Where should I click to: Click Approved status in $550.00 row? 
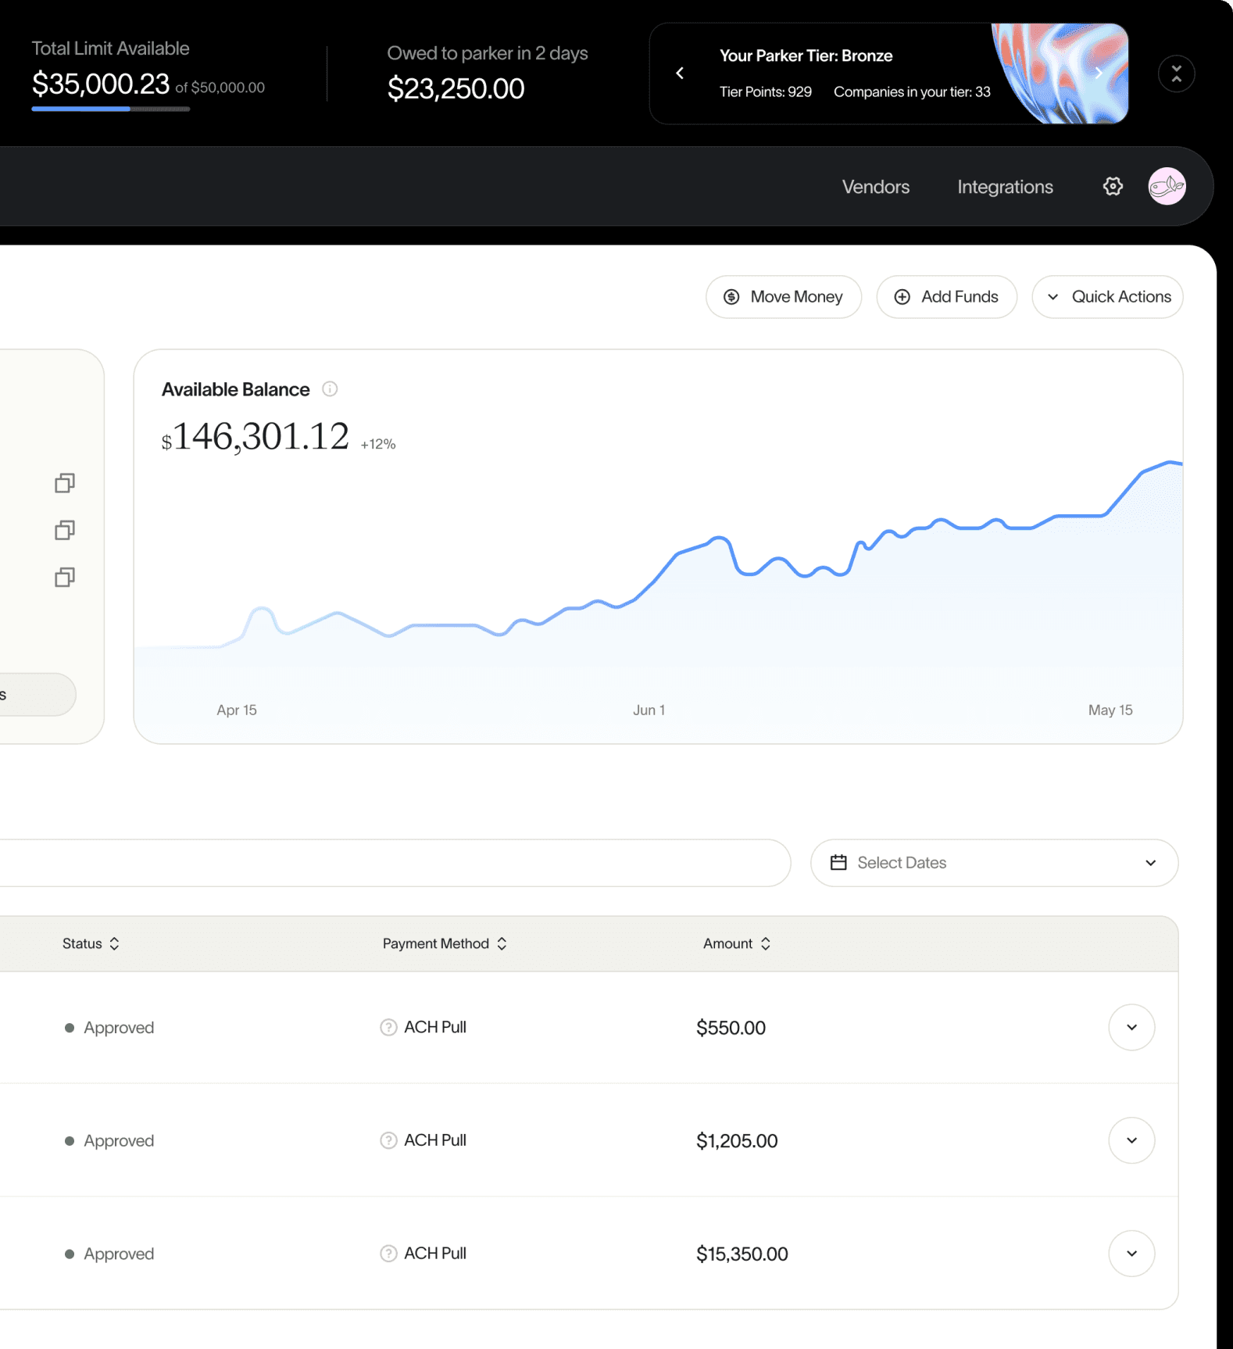point(119,1028)
